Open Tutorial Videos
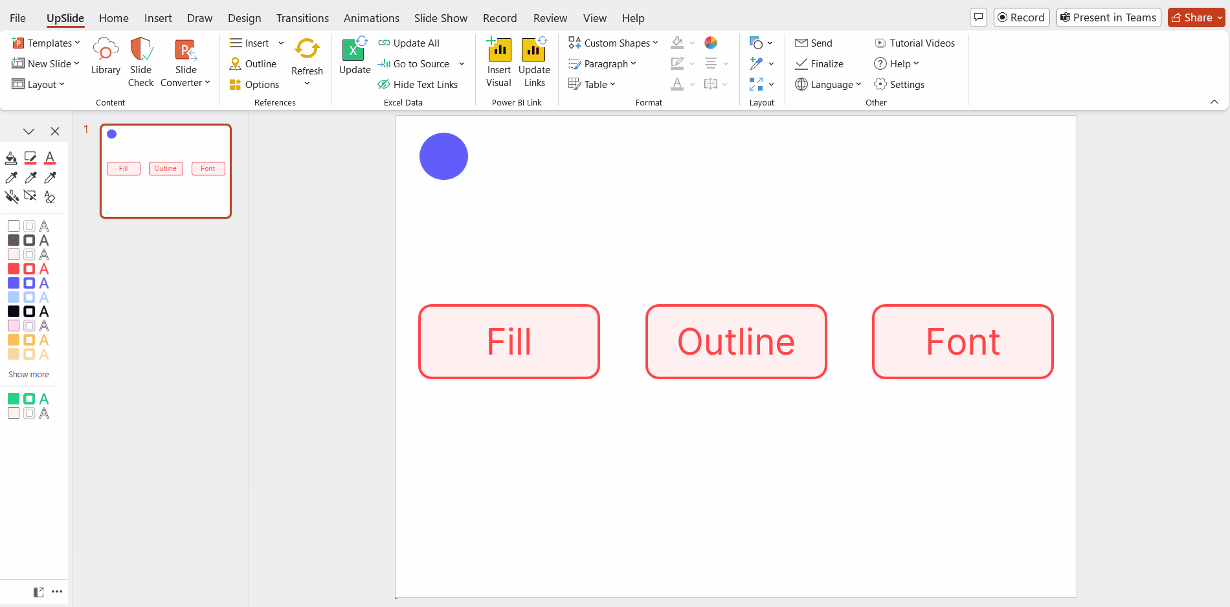 pos(915,43)
